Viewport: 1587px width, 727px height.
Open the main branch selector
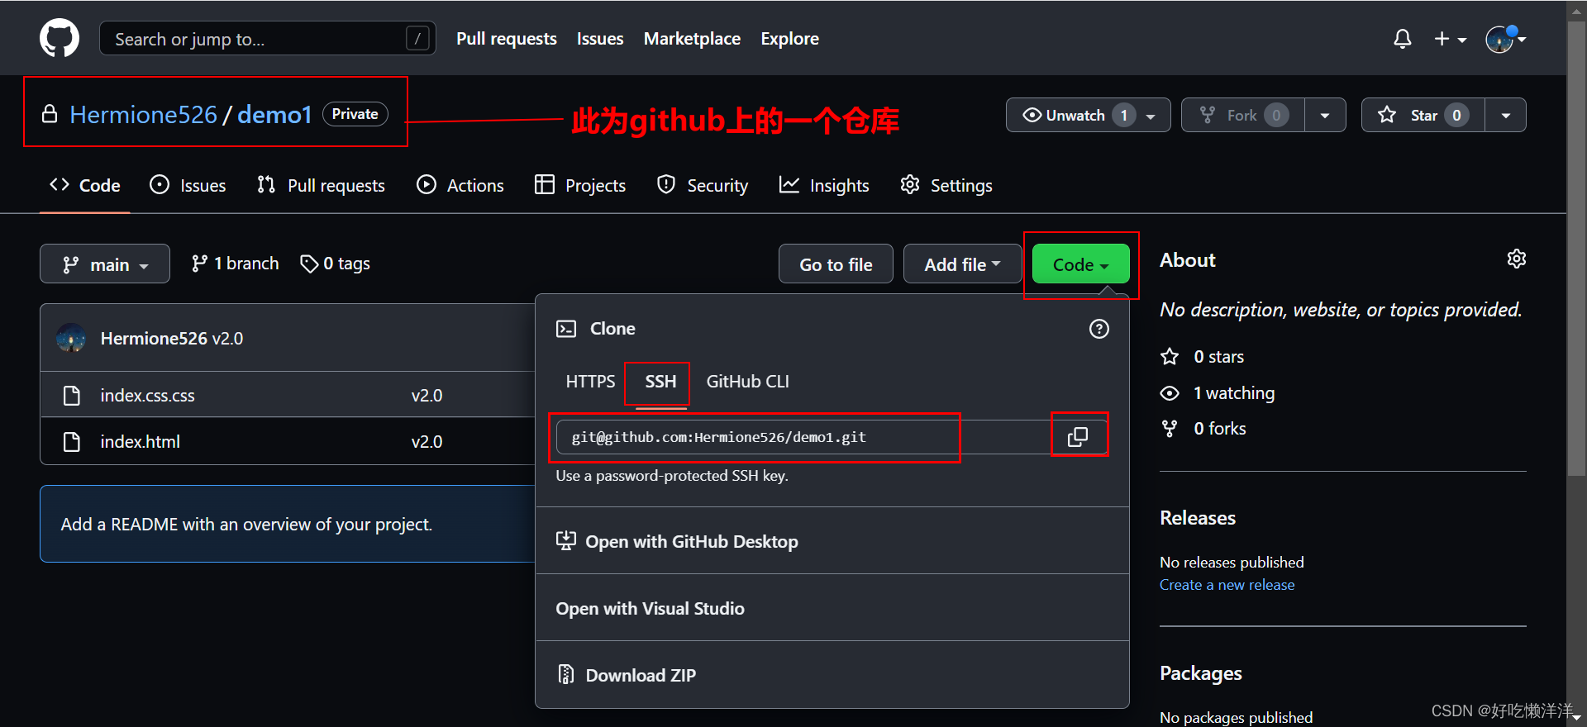105,264
